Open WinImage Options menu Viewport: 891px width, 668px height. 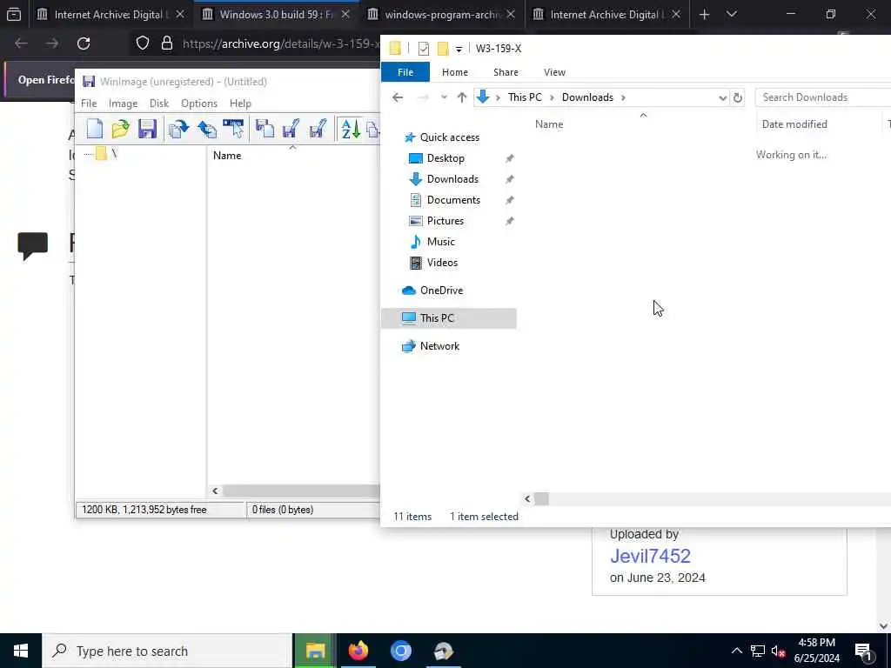click(199, 104)
